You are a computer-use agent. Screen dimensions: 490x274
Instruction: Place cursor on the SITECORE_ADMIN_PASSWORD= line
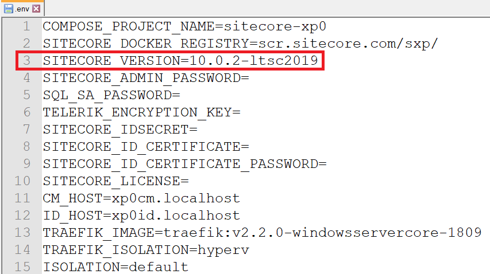[146, 77]
